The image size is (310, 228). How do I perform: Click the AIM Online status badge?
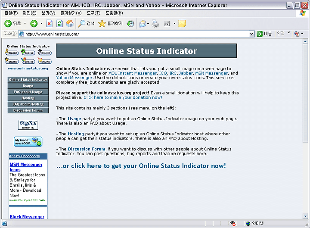pyautogui.click(x=12, y=52)
